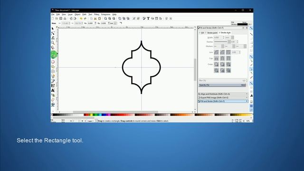
Task: Select the Eraser tool
Action: tap(53, 100)
